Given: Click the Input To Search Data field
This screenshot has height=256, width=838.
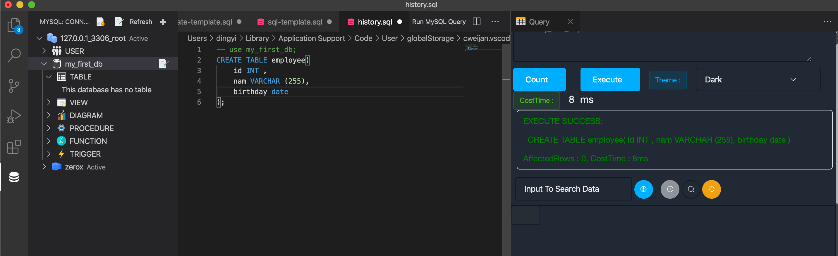Looking at the screenshot, I should point(573,189).
